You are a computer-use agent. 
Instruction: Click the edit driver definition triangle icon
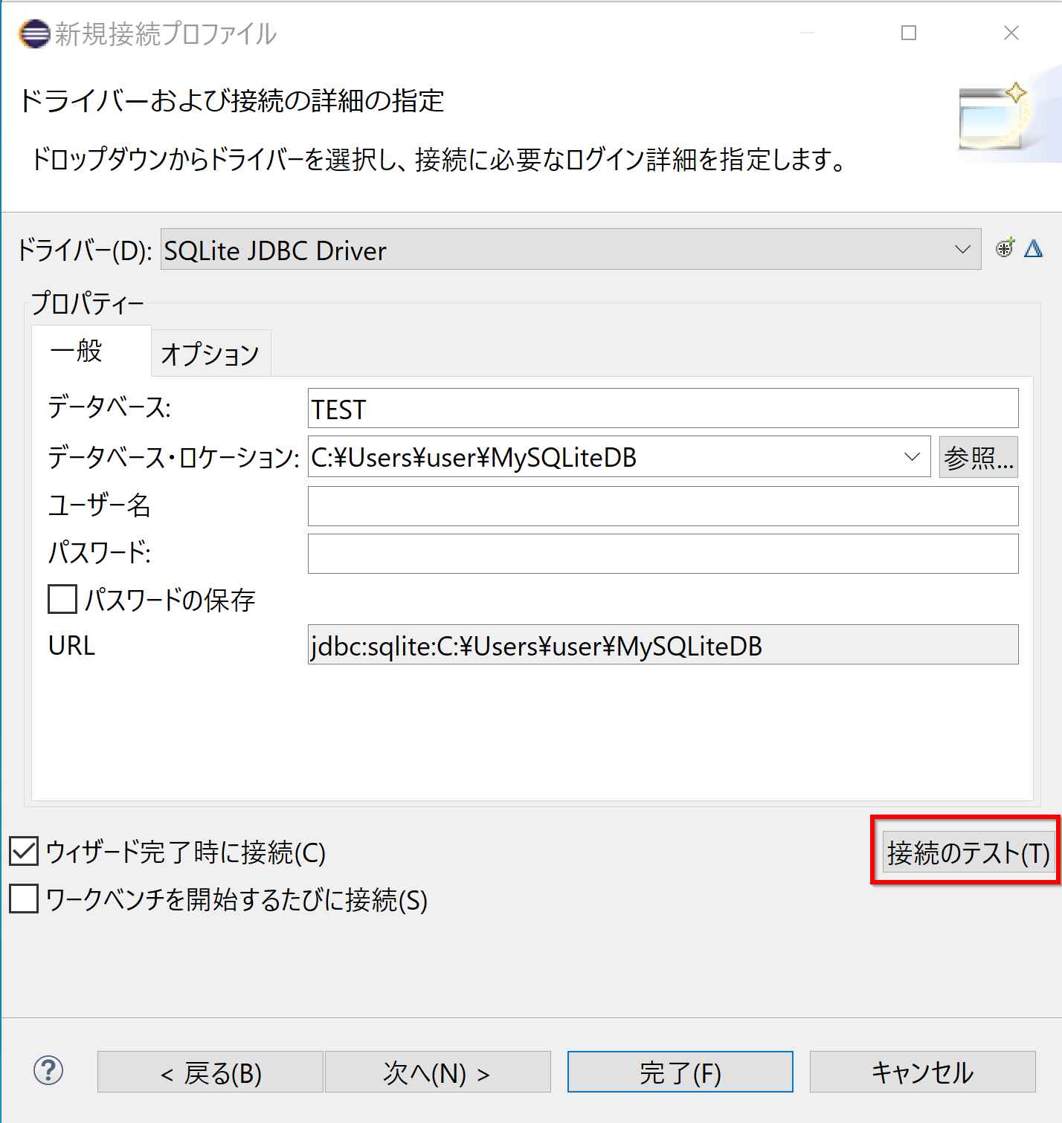coord(1033,248)
